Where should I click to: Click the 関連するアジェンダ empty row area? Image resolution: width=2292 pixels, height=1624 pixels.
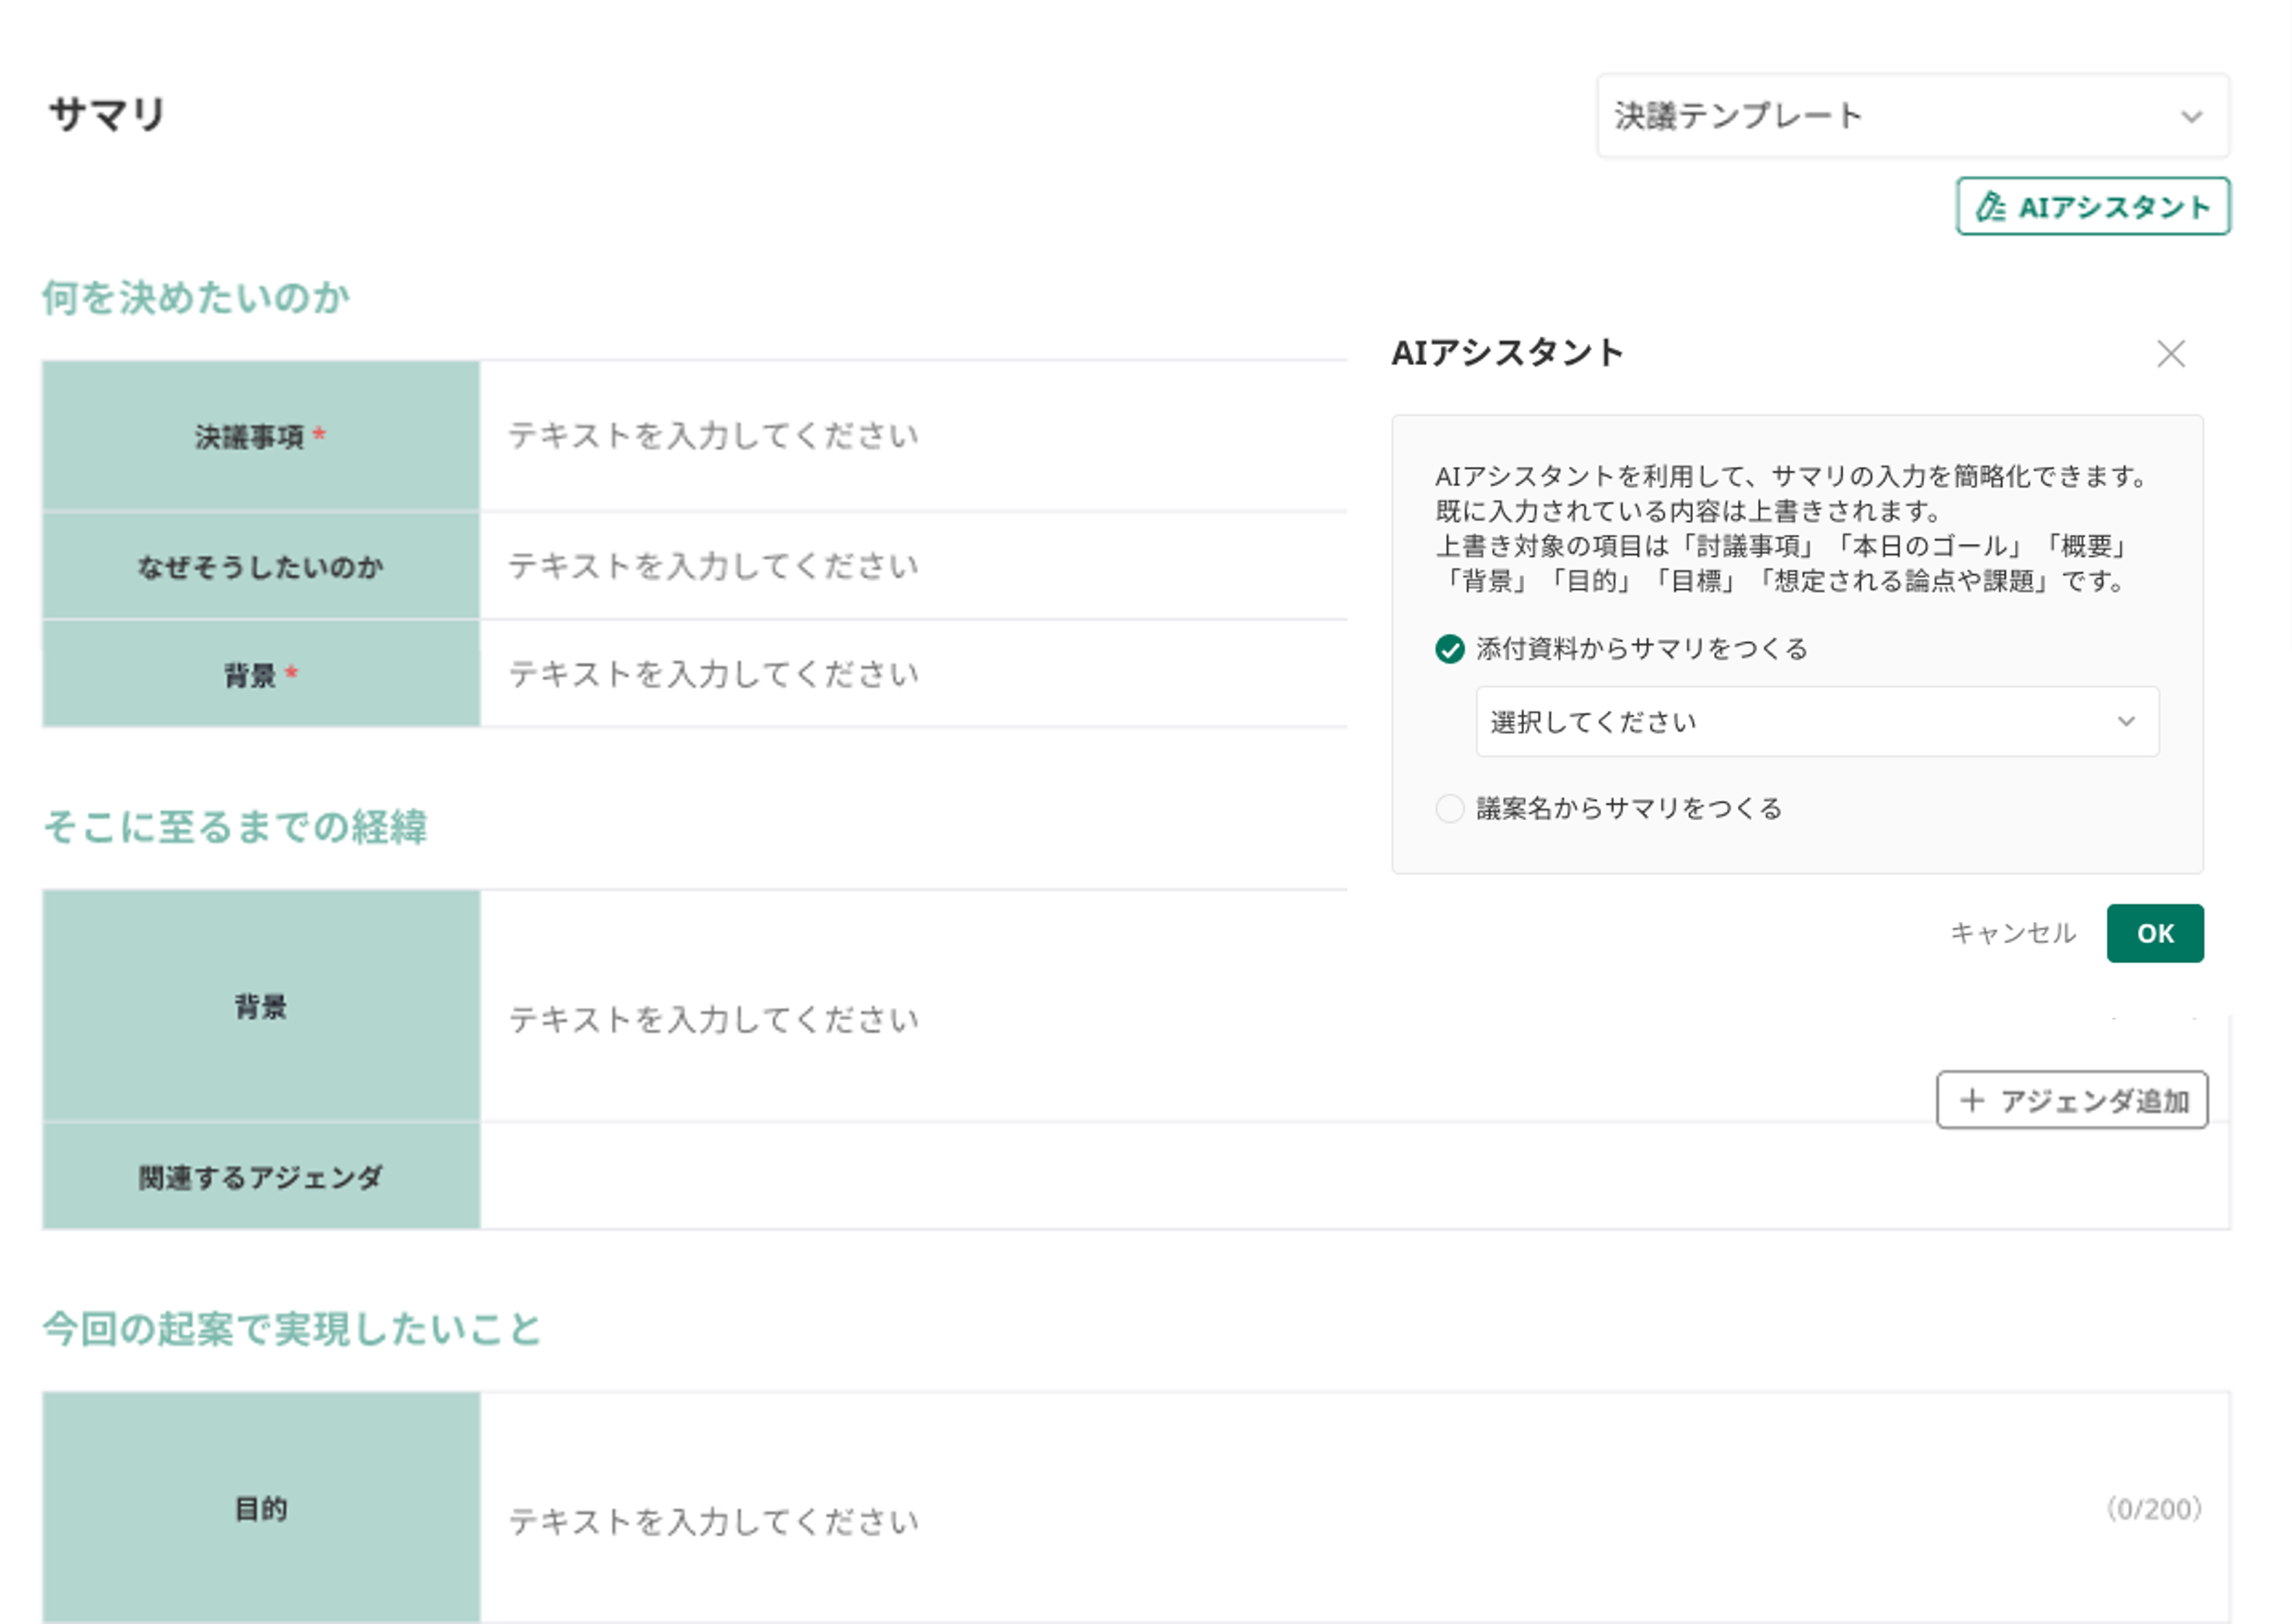coord(1200,1177)
